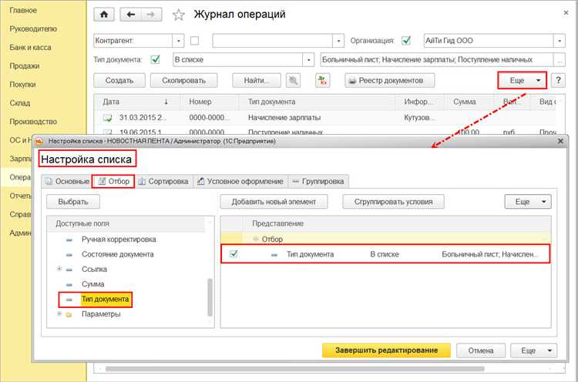Uncheck the Организация filter checkbox
Screen dimensions: 578x382
click(406, 40)
